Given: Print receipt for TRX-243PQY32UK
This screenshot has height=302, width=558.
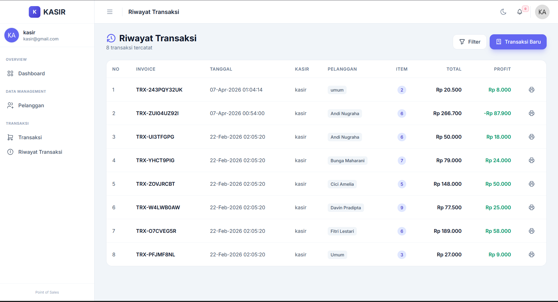Looking at the screenshot, I should [x=532, y=90].
